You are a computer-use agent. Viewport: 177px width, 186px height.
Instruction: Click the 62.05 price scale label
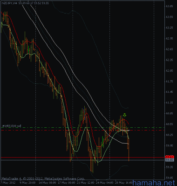tap(170, 71)
